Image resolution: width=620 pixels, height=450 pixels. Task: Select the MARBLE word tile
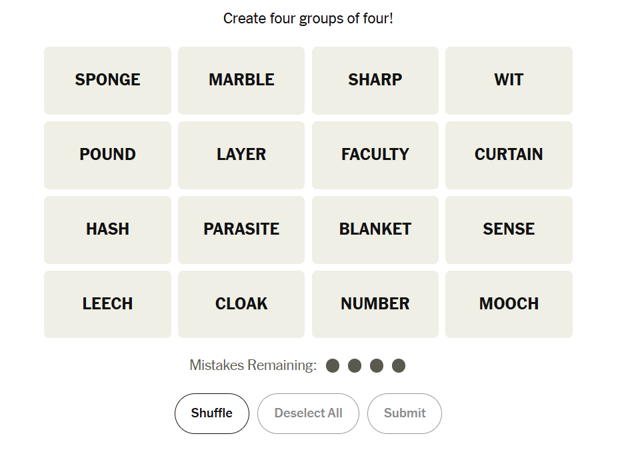[241, 80]
